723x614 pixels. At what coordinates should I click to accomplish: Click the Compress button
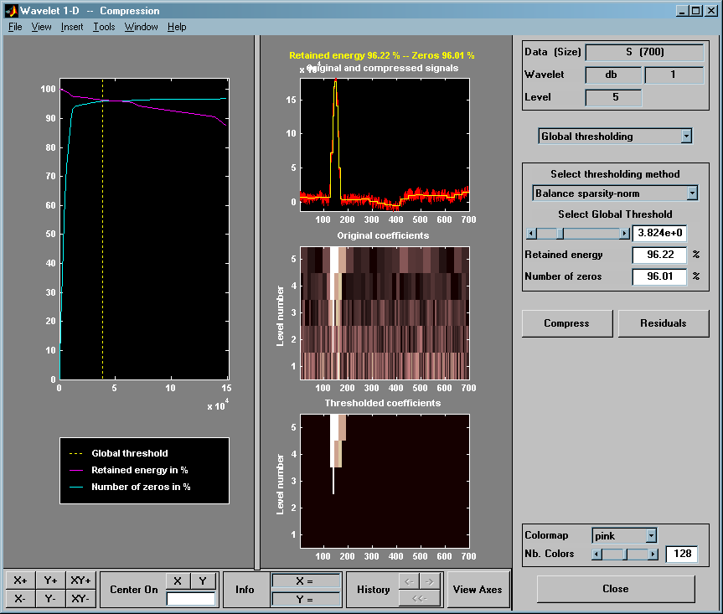click(566, 323)
